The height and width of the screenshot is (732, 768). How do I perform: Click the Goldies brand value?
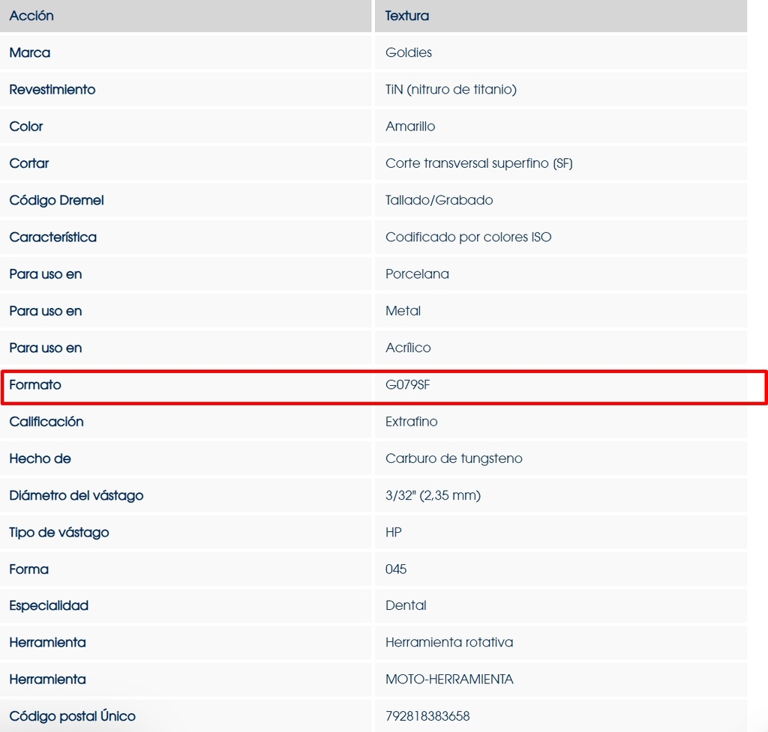pos(409,52)
